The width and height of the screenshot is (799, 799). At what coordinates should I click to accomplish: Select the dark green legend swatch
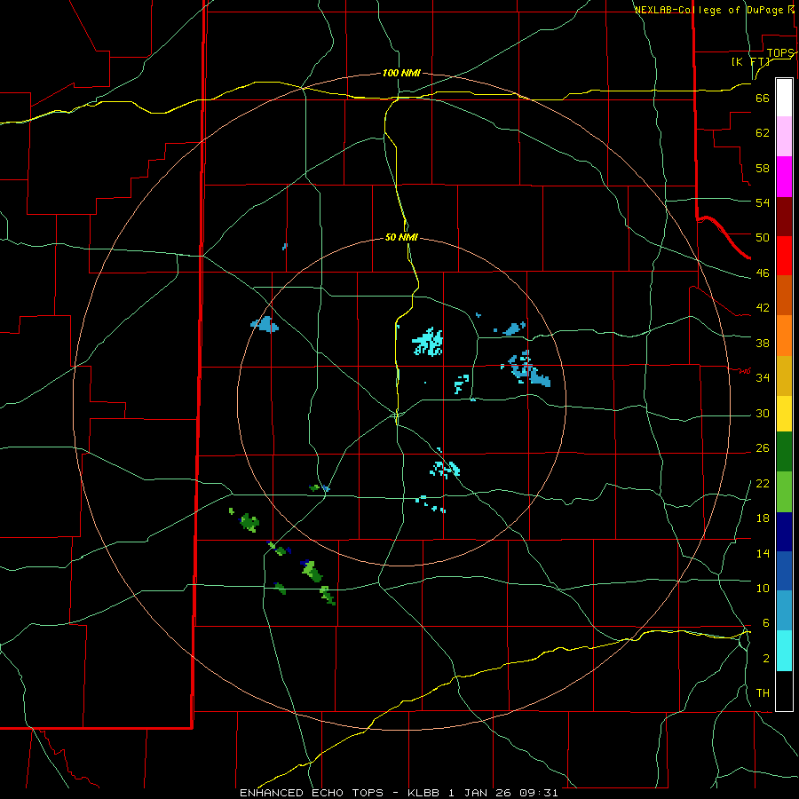[x=784, y=452]
